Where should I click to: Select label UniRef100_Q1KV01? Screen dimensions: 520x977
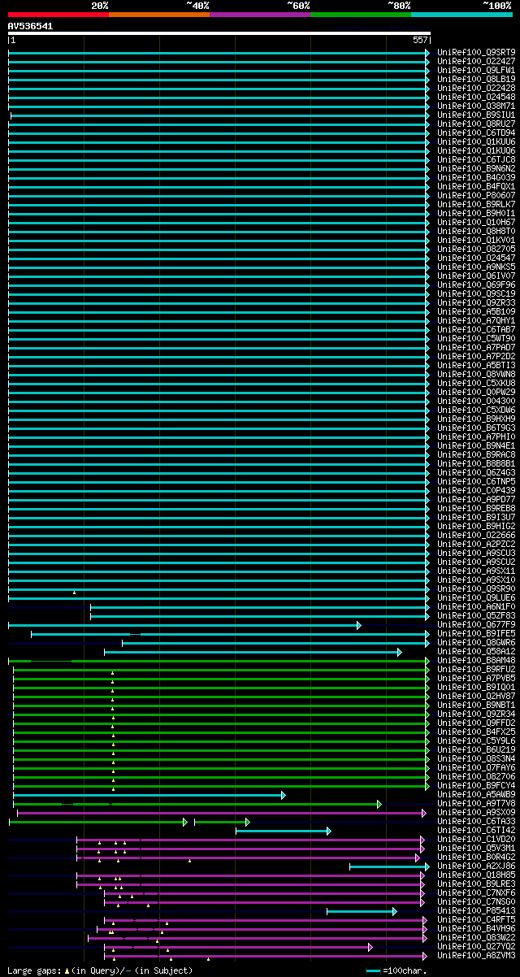pyautogui.click(x=476, y=240)
